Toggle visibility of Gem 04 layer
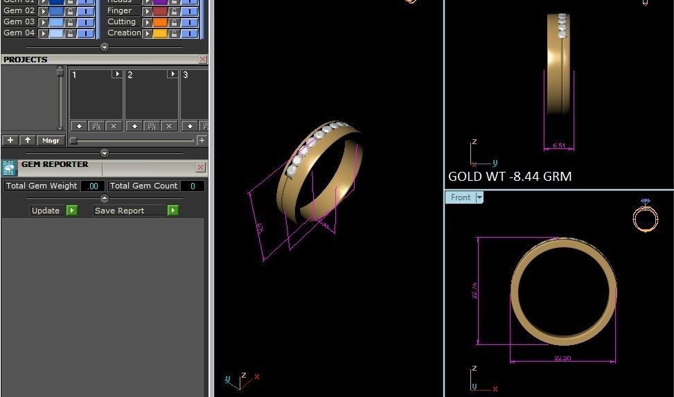The height and width of the screenshot is (397, 674). tap(86, 33)
